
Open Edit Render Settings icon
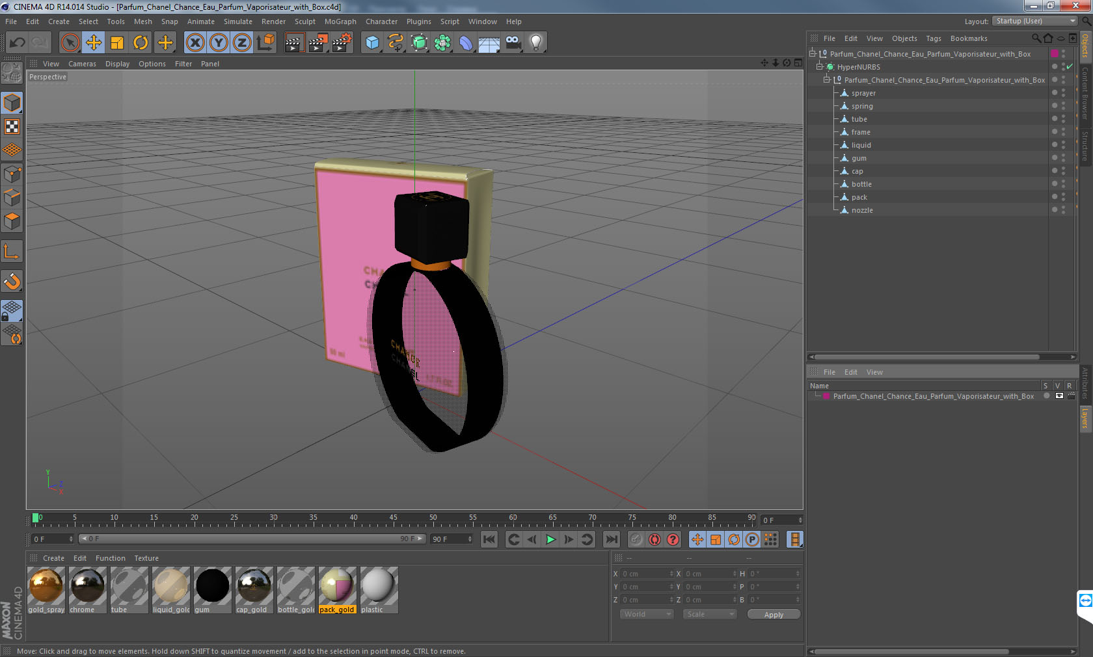pyautogui.click(x=342, y=43)
